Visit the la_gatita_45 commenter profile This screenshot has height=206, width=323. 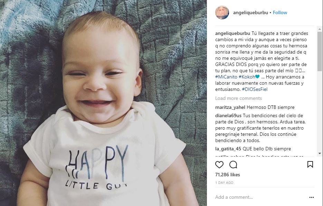(x=228, y=149)
